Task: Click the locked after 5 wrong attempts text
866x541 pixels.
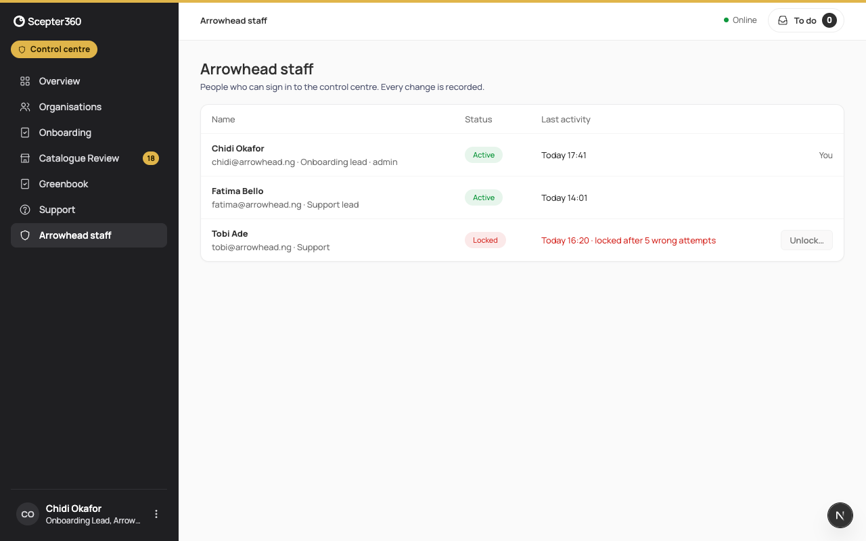Action: [655, 241]
